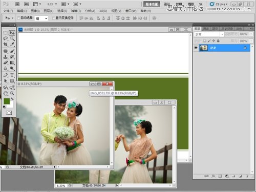Image resolution: width=256 pixels, height=192 pixels.
Task: Select the Blur droplet tool
Action: coord(6,69)
